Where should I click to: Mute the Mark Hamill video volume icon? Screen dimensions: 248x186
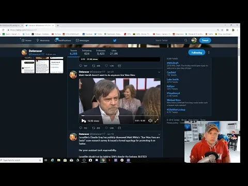click(x=150, y=120)
